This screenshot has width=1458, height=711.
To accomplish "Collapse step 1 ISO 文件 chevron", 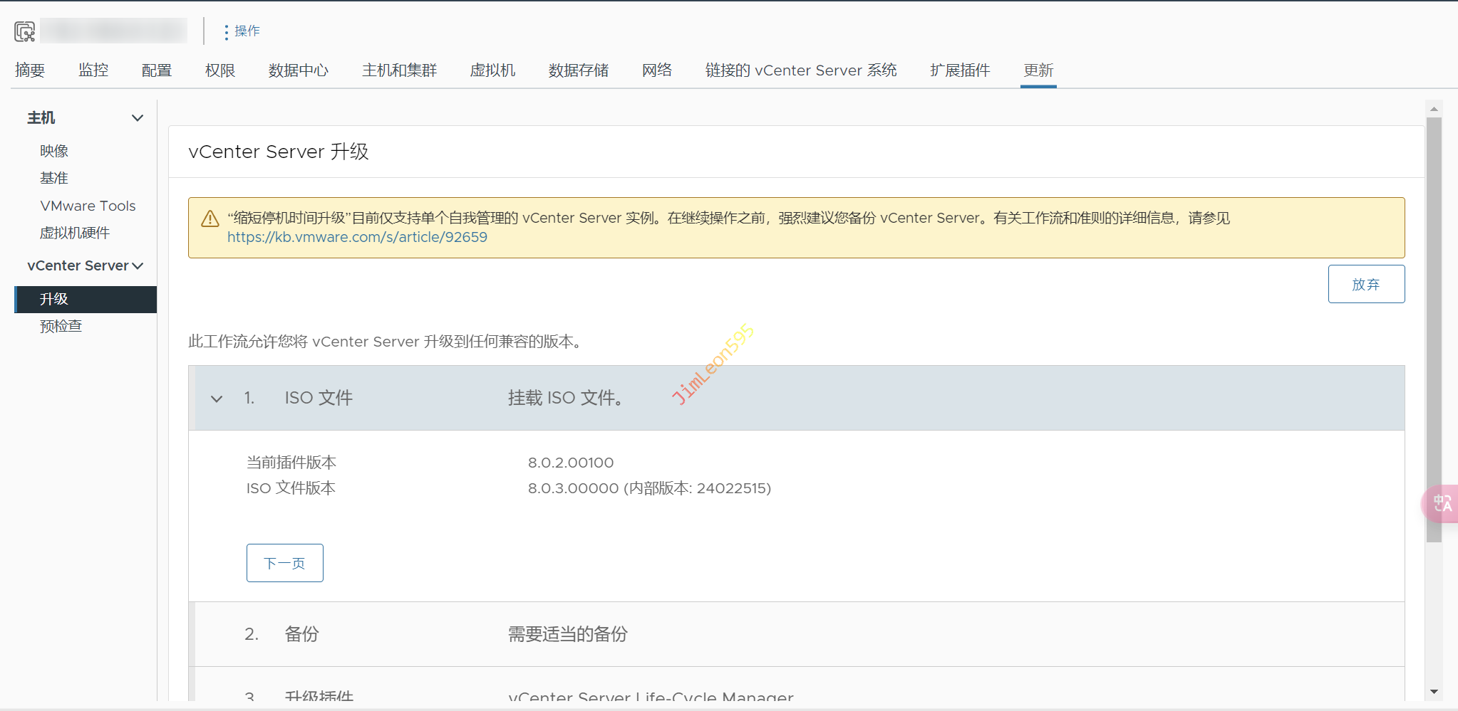I will tap(217, 399).
